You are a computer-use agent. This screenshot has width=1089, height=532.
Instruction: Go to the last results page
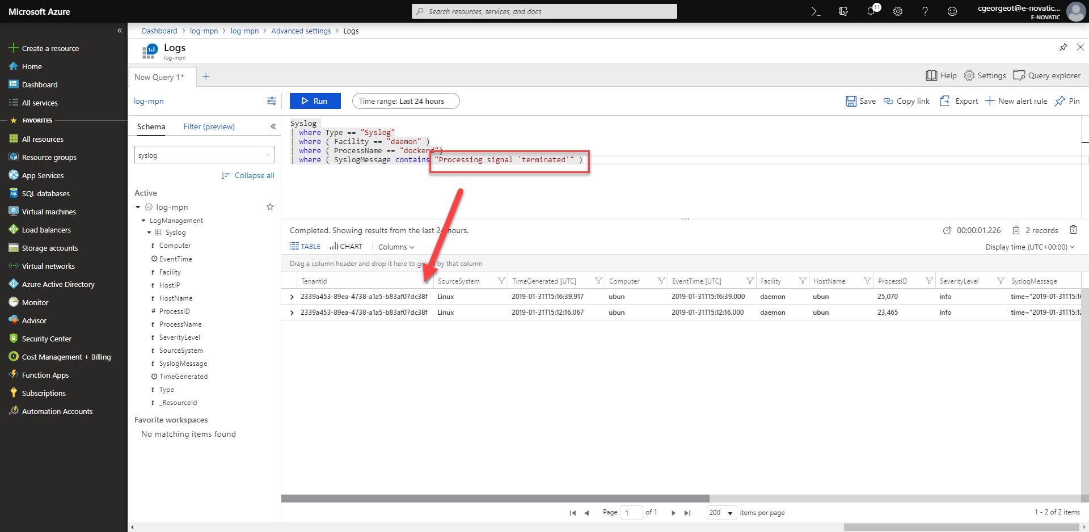pos(687,513)
